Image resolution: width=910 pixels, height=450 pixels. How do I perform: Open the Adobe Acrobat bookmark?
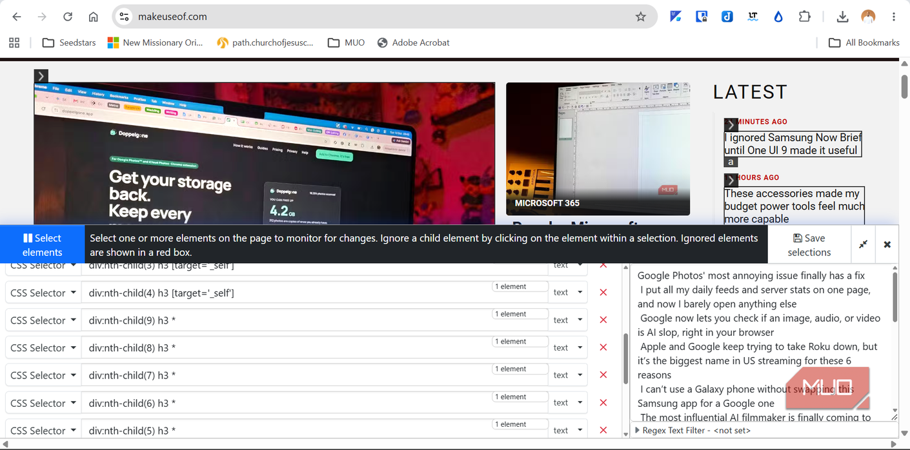[x=413, y=43]
